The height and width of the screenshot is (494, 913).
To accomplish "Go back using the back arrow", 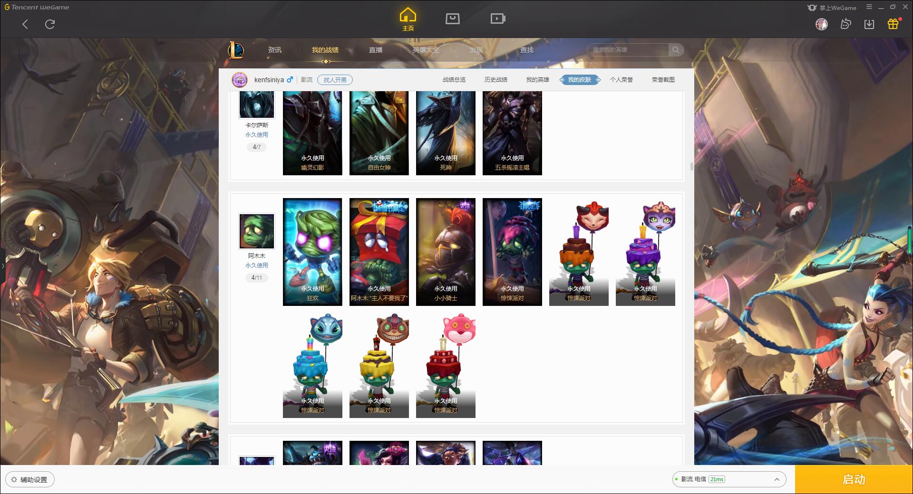I will point(25,24).
